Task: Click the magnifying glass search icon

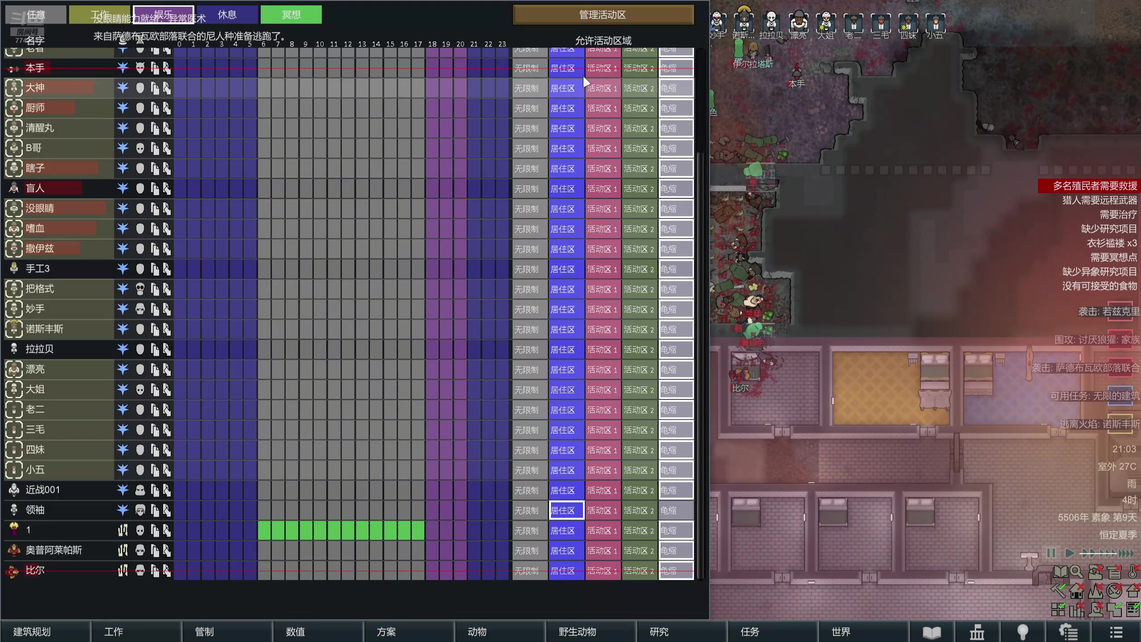Action: coord(1076,572)
